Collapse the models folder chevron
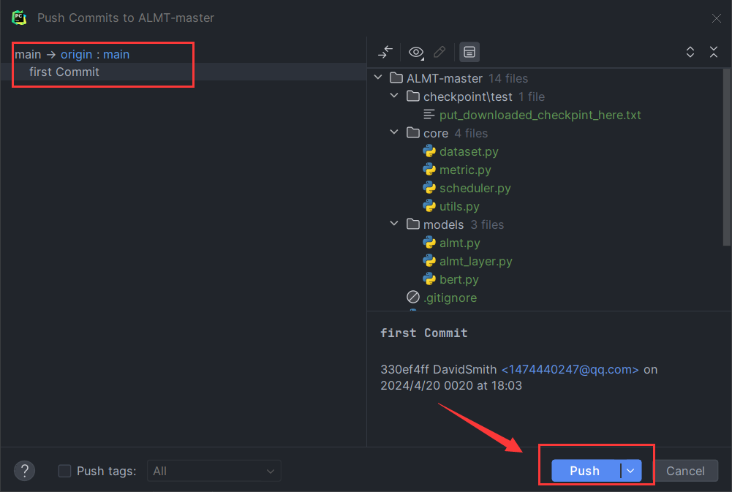This screenshot has height=492, width=732. point(394,224)
